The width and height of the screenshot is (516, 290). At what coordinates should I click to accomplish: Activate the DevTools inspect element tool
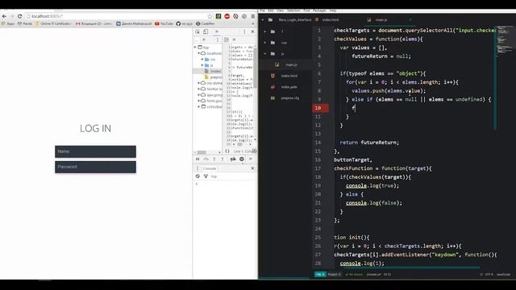(x=198, y=32)
